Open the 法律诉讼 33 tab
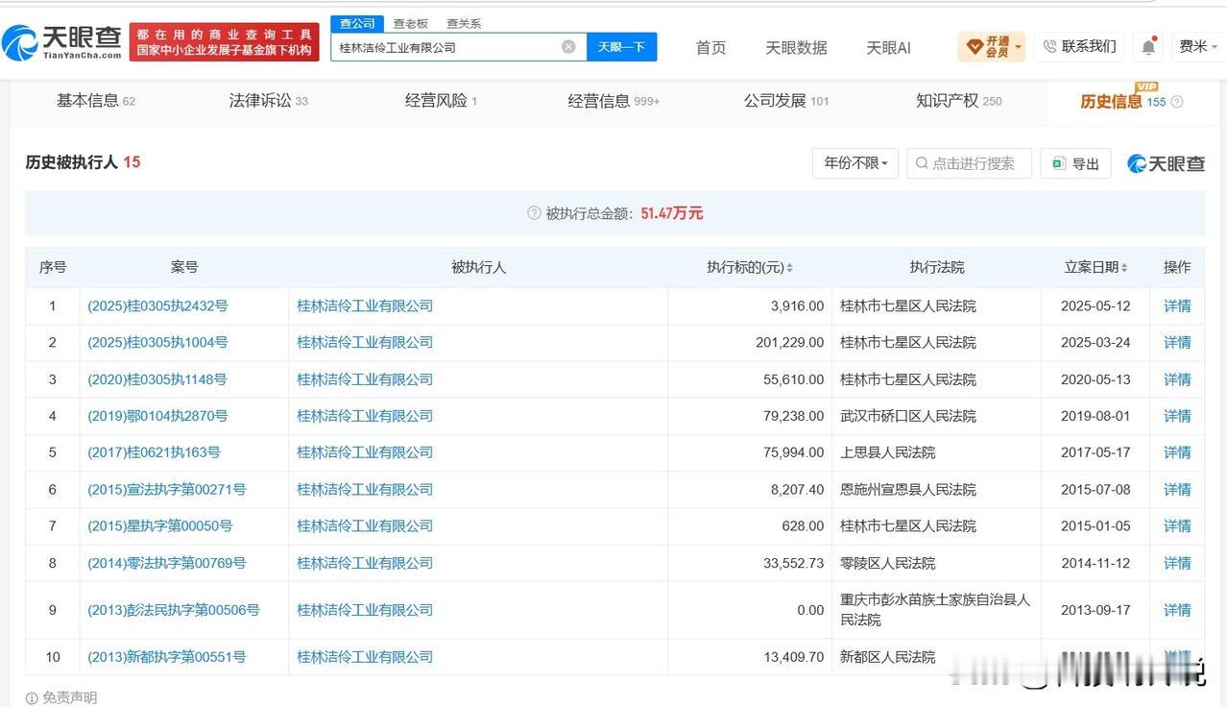This screenshot has width=1227, height=707. (x=268, y=101)
